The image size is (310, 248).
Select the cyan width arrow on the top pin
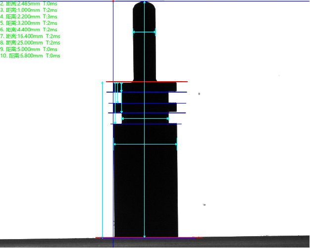tap(144, 33)
